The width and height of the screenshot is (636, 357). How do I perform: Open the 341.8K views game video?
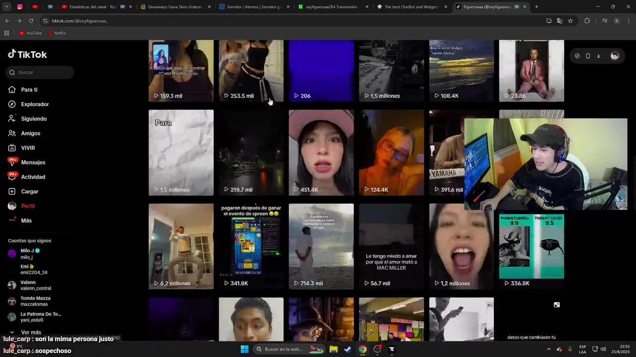251,246
